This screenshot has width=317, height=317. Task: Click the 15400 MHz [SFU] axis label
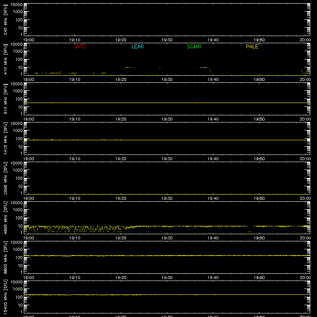point(5,297)
